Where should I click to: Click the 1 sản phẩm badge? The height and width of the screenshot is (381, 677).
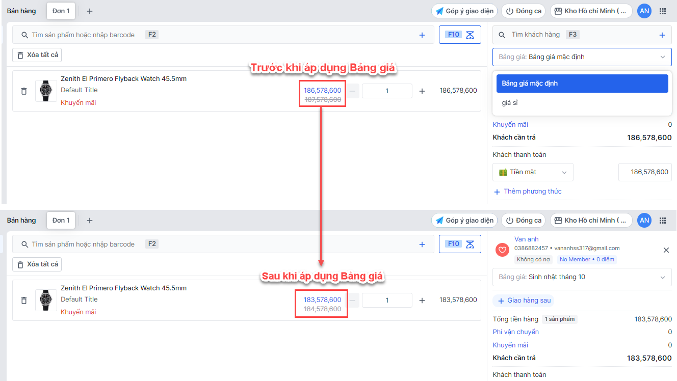(x=560, y=319)
